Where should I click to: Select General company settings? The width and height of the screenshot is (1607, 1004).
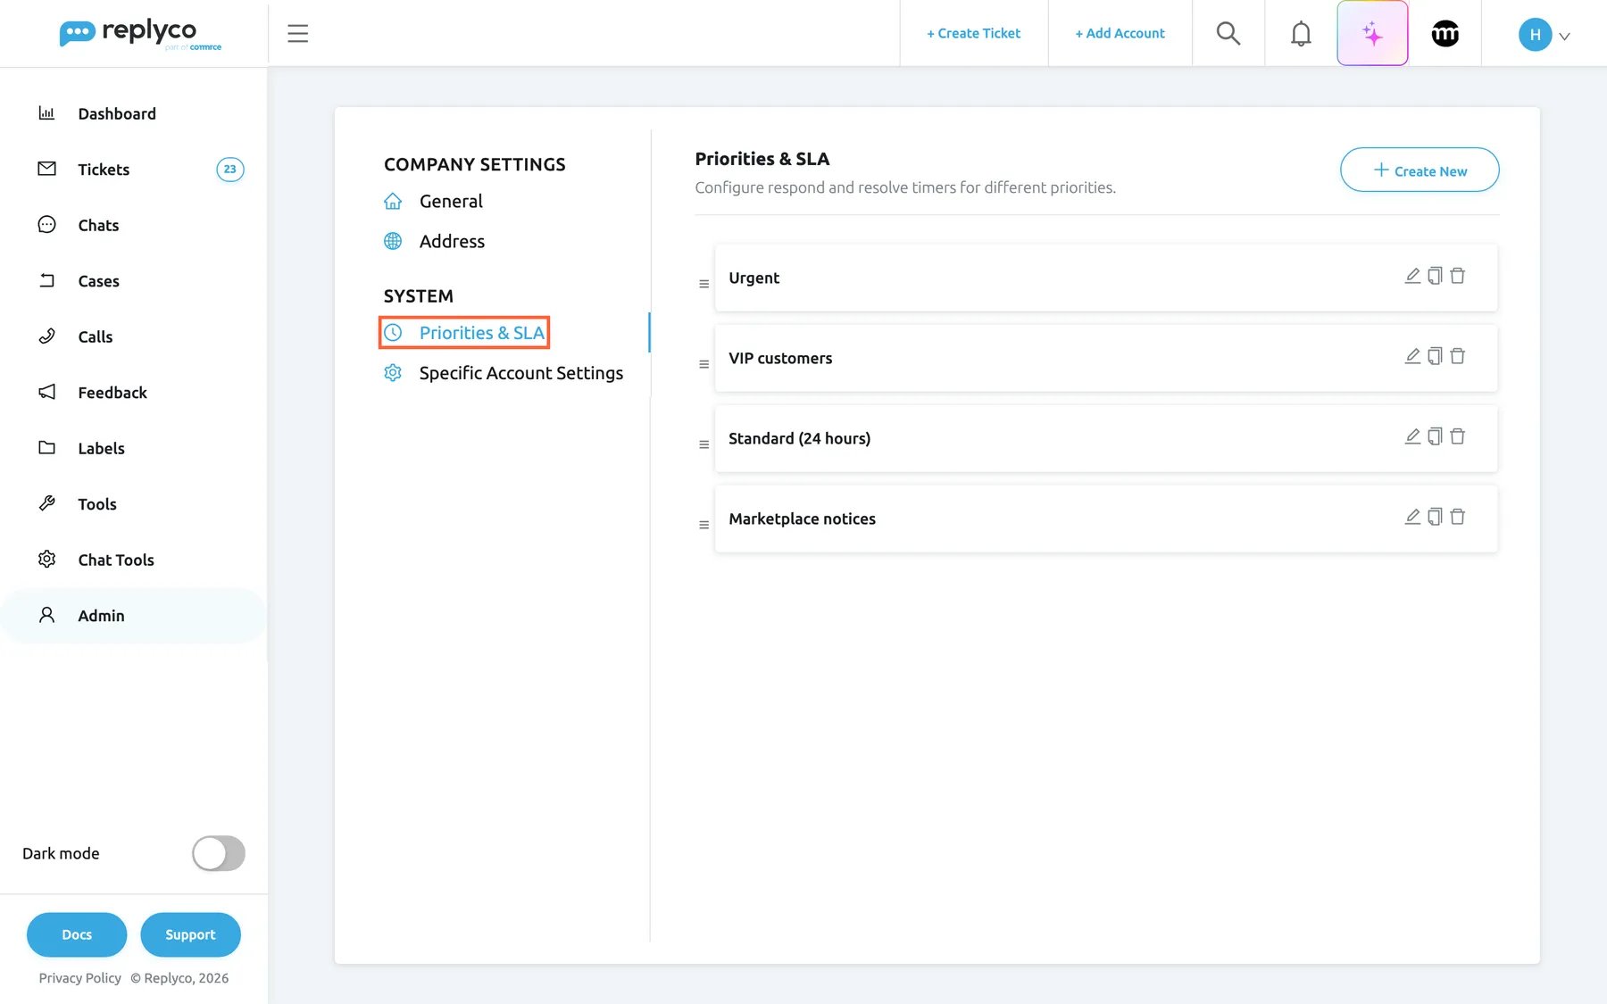pyautogui.click(x=433, y=202)
